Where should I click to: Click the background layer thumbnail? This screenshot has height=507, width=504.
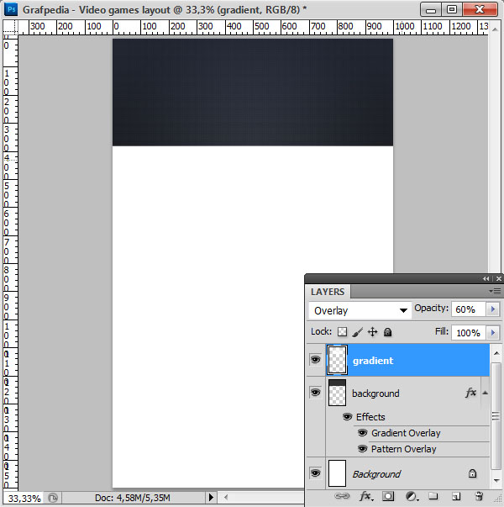click(337, 393)
